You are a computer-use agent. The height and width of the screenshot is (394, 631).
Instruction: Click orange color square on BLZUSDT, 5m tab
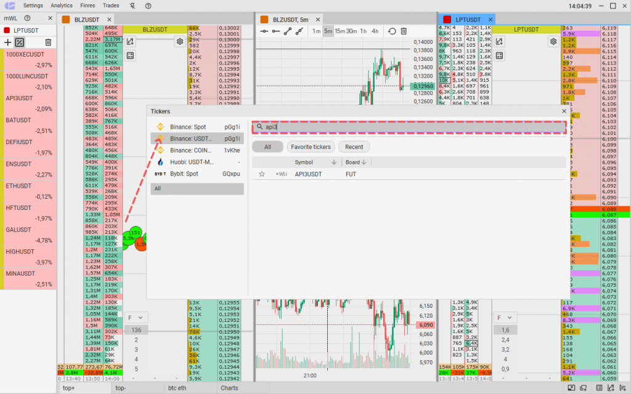pyautogui.click(x=264, y=19)
